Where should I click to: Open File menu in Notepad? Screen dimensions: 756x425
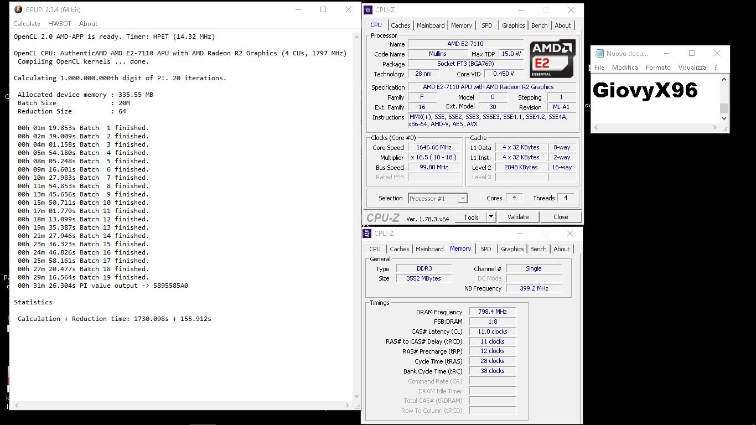599,68
